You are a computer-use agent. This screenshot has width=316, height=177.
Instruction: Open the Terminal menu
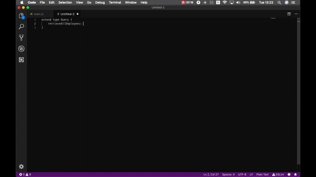click(x=115, y=2)
